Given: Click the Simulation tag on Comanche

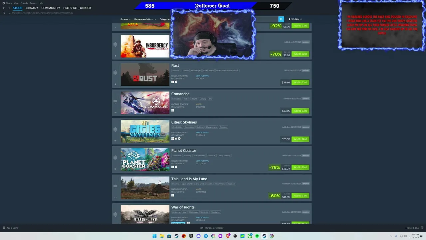Looking at the screenshot, I should pos(177,99).
